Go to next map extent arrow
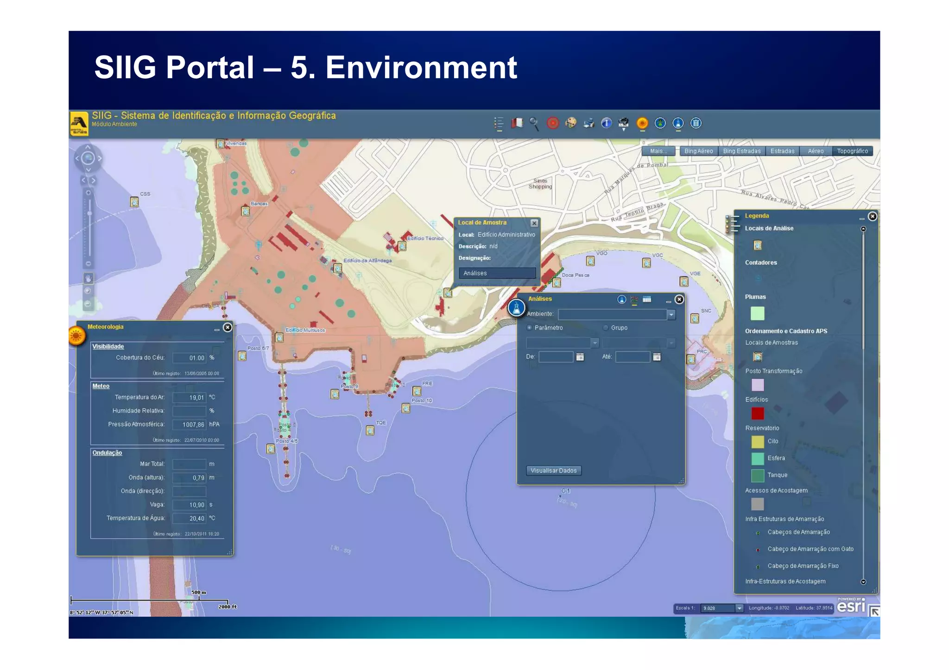 (x=93, y=180)
